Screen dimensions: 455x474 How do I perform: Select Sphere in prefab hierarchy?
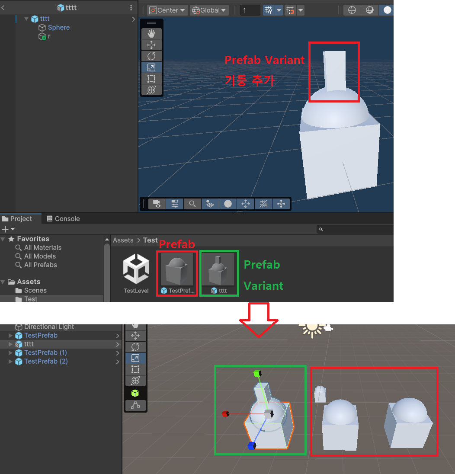click(59, 28)
